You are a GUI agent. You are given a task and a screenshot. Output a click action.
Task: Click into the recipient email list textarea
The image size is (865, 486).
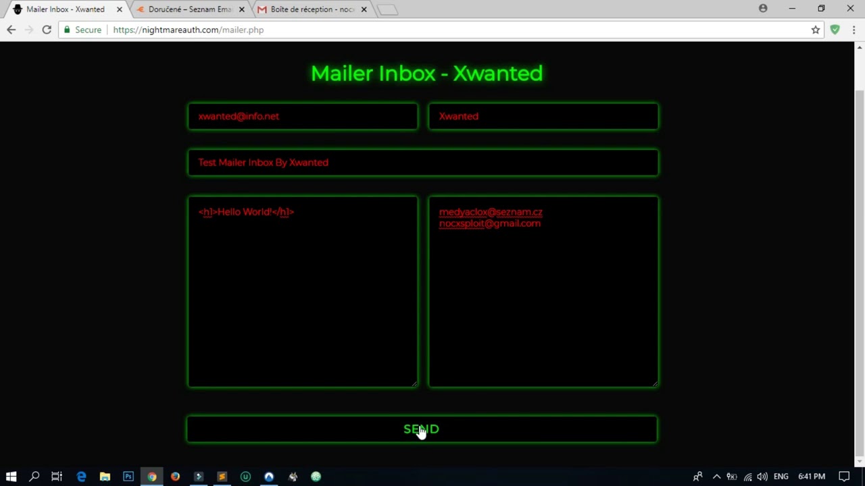click(543, 292)
